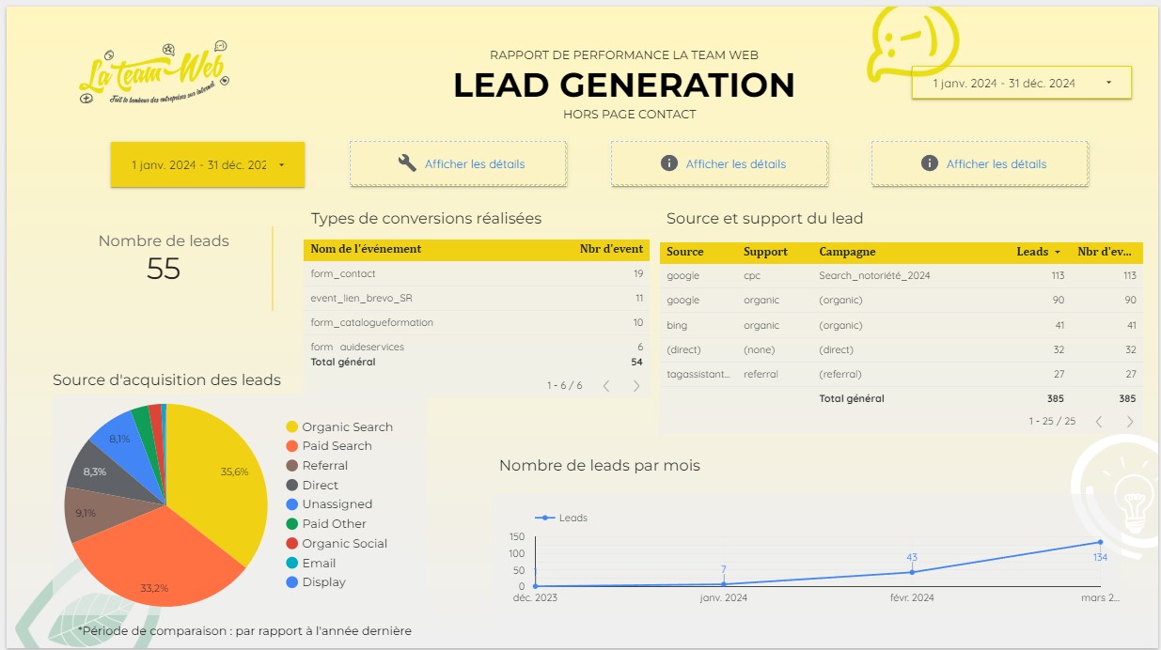Viewport: 1161px width, 650px height.
Task: Select Paid Other in pie legend
Action: 326,524
